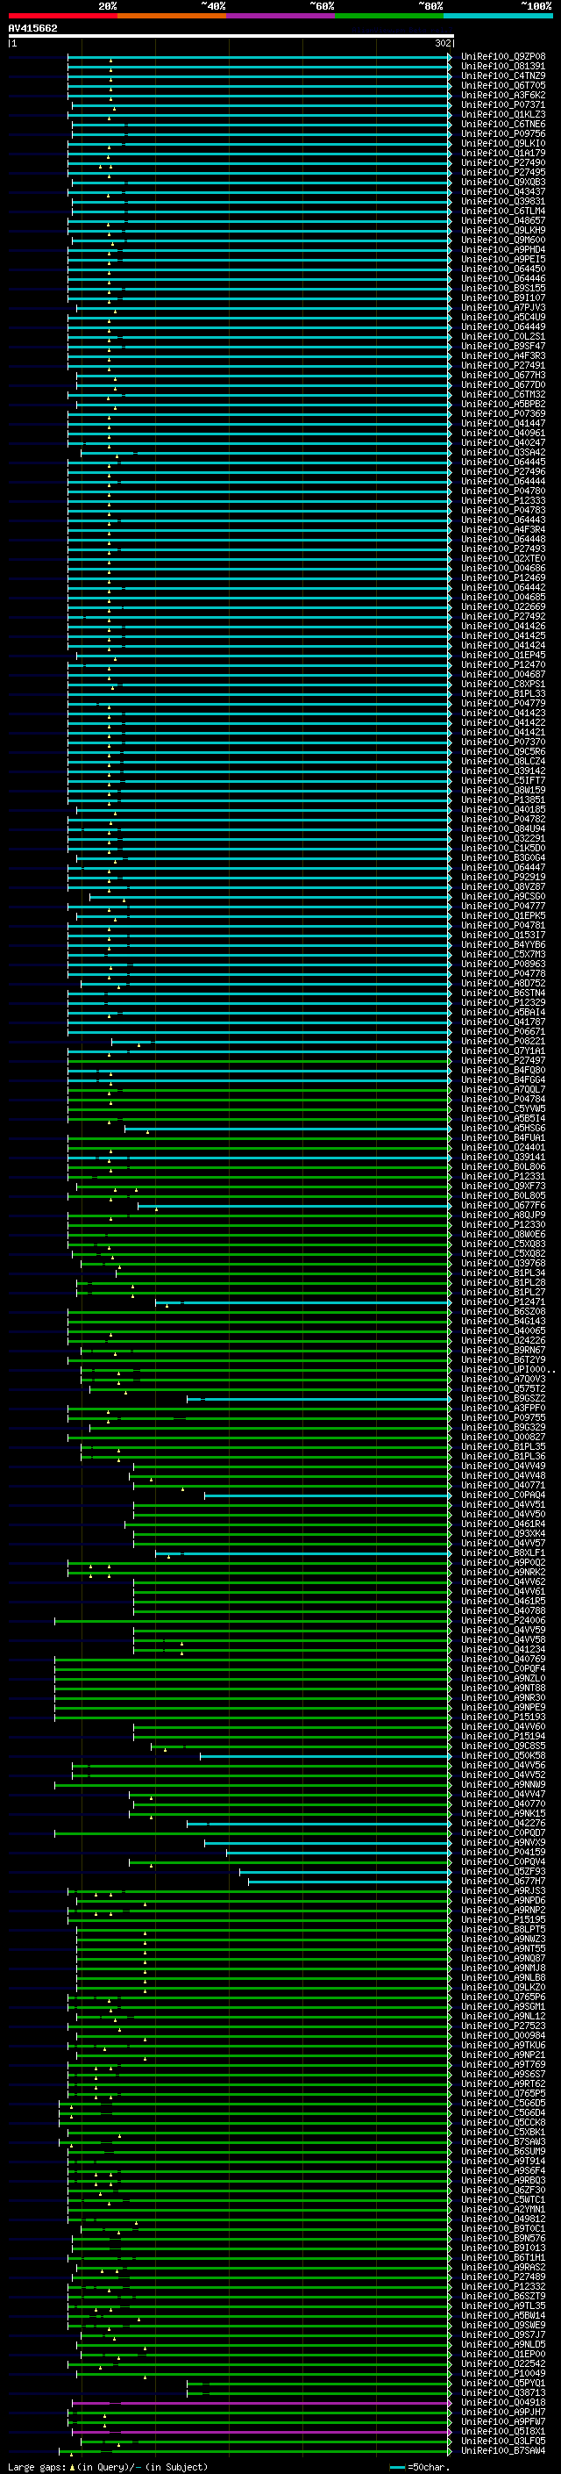Select the UniRef100_O24401 label
Viewport: 561px width, 2474px height.
point(503,1148)
